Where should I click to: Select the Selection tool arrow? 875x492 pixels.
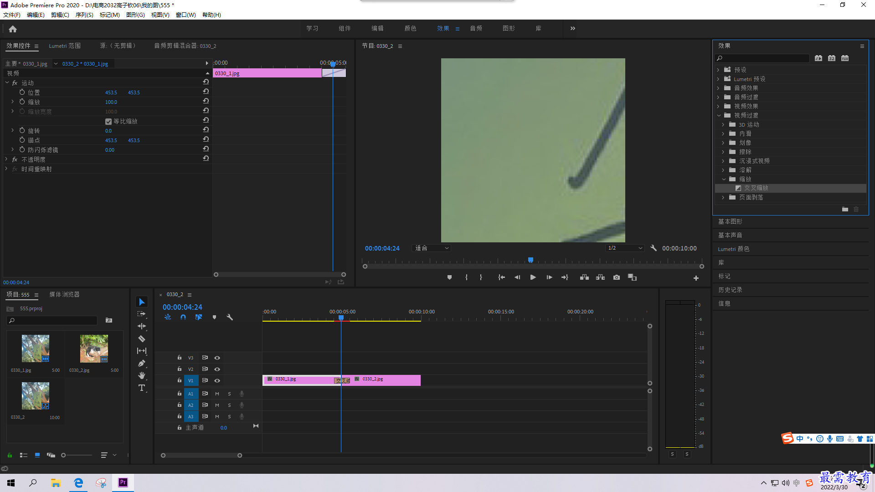(142, 302)
